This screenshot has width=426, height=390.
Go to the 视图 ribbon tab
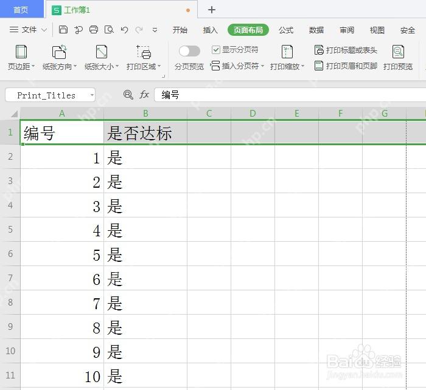coord(377,30)
